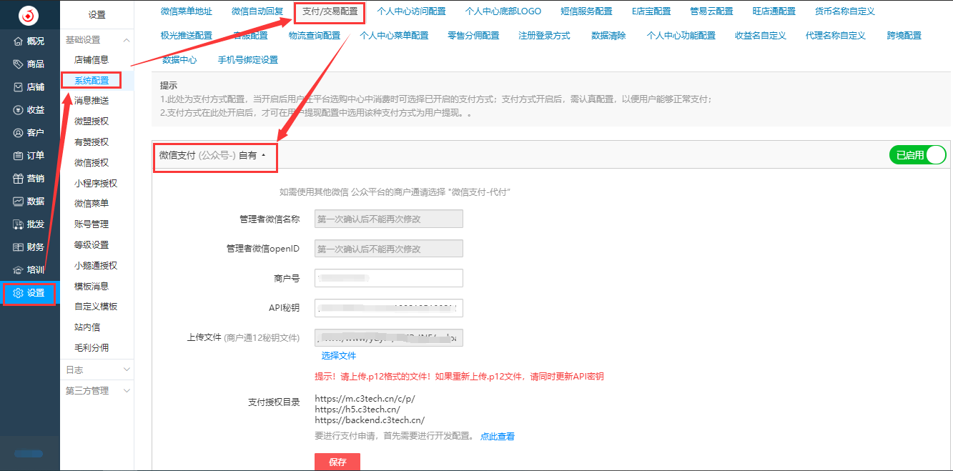
Task: Switch to 货币名称自定义 tab
Action: point(845,11)
